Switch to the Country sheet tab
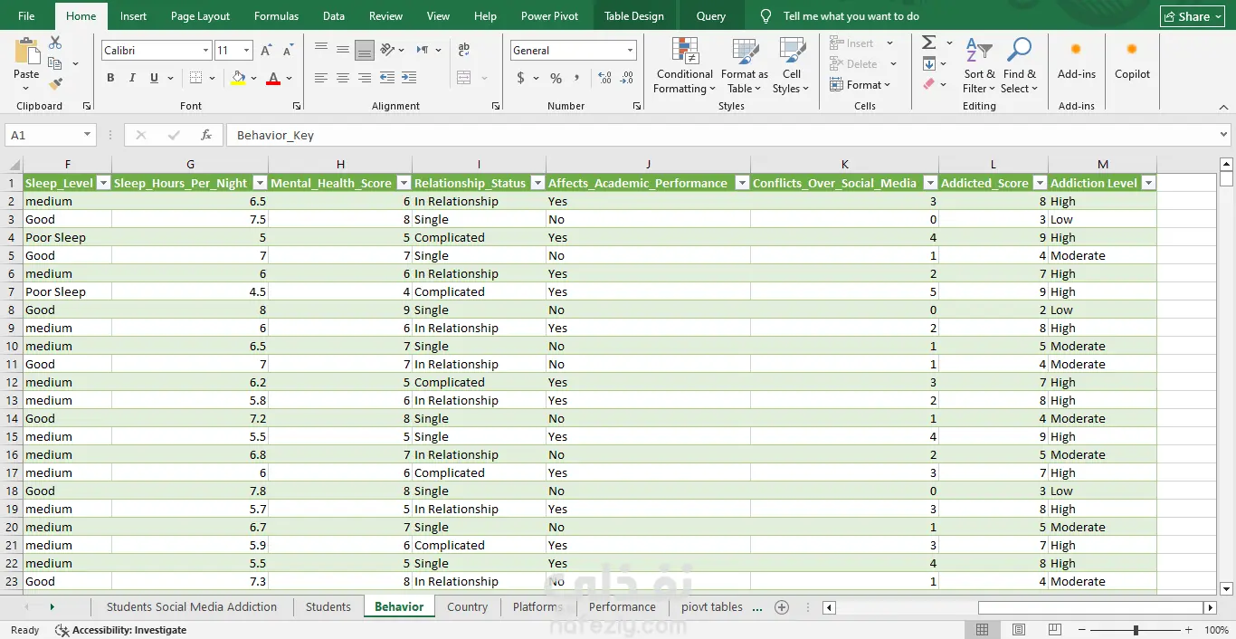 tap(467, 607)
